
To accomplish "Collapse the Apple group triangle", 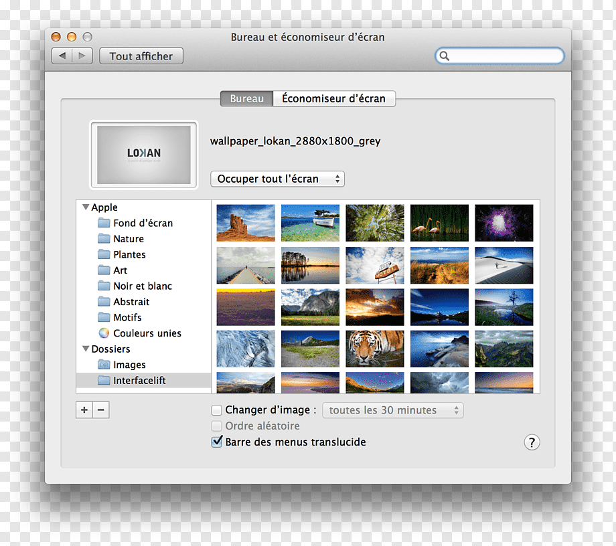I will (86, 207).
